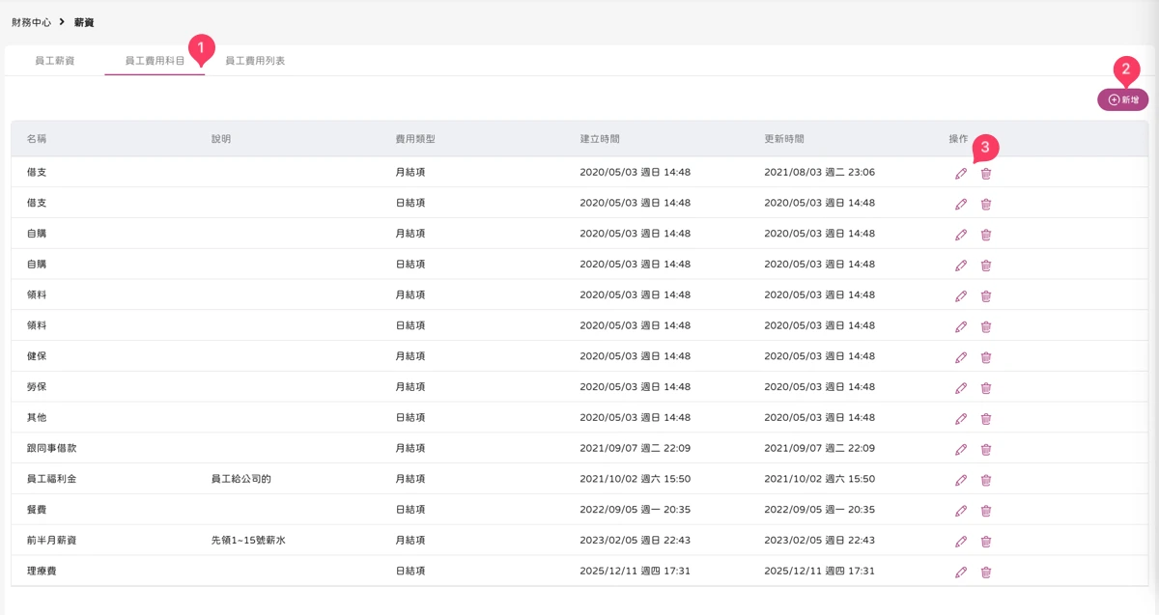Open the 員工費用列表 tab

(x=255, y=61)
